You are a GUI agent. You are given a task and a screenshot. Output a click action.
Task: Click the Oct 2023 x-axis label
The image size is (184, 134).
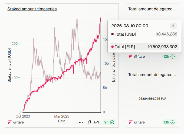(x=23, y=116)
